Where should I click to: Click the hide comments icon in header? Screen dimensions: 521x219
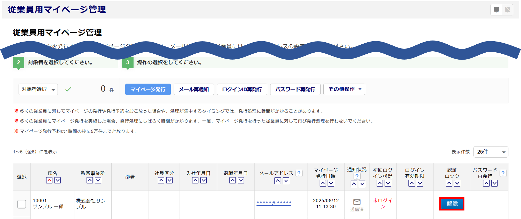coord(508,10)
